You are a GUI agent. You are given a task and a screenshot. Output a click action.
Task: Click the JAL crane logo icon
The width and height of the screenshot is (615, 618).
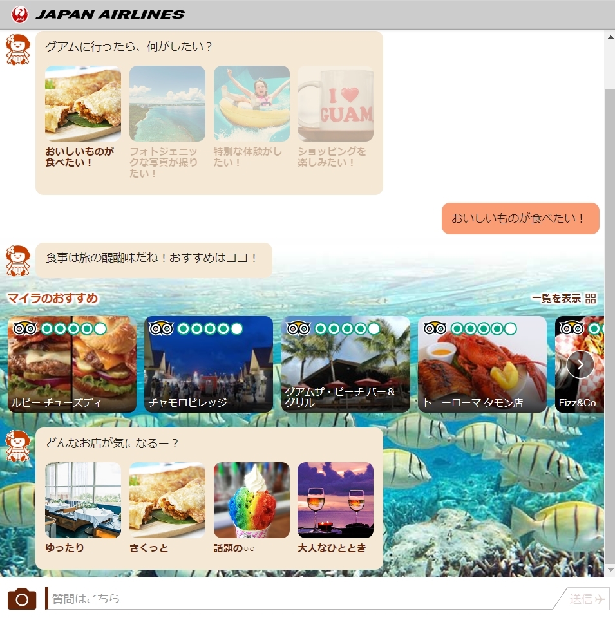(19, 15)
